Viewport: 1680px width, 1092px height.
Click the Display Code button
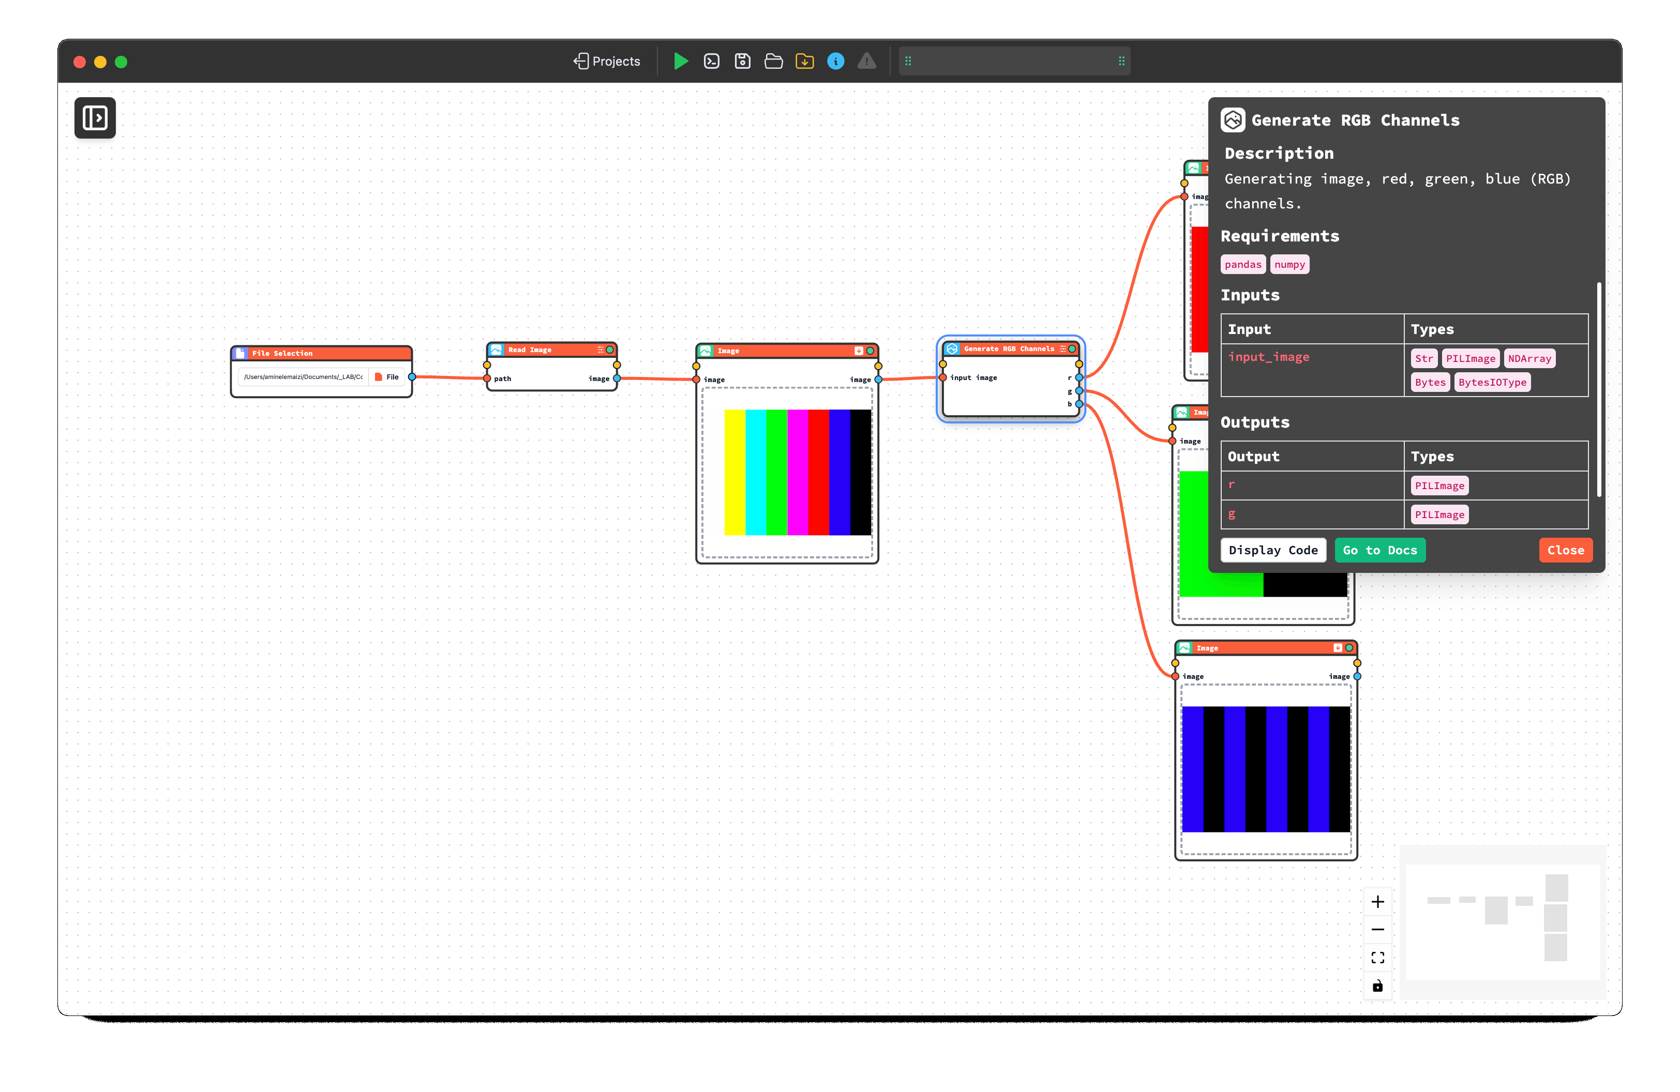click(x=1273, y=550)
